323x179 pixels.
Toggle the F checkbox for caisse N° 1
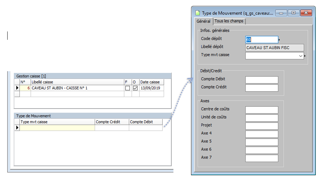[127, 88]
